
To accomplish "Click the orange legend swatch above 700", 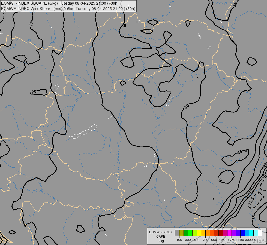I will point(208,233).
